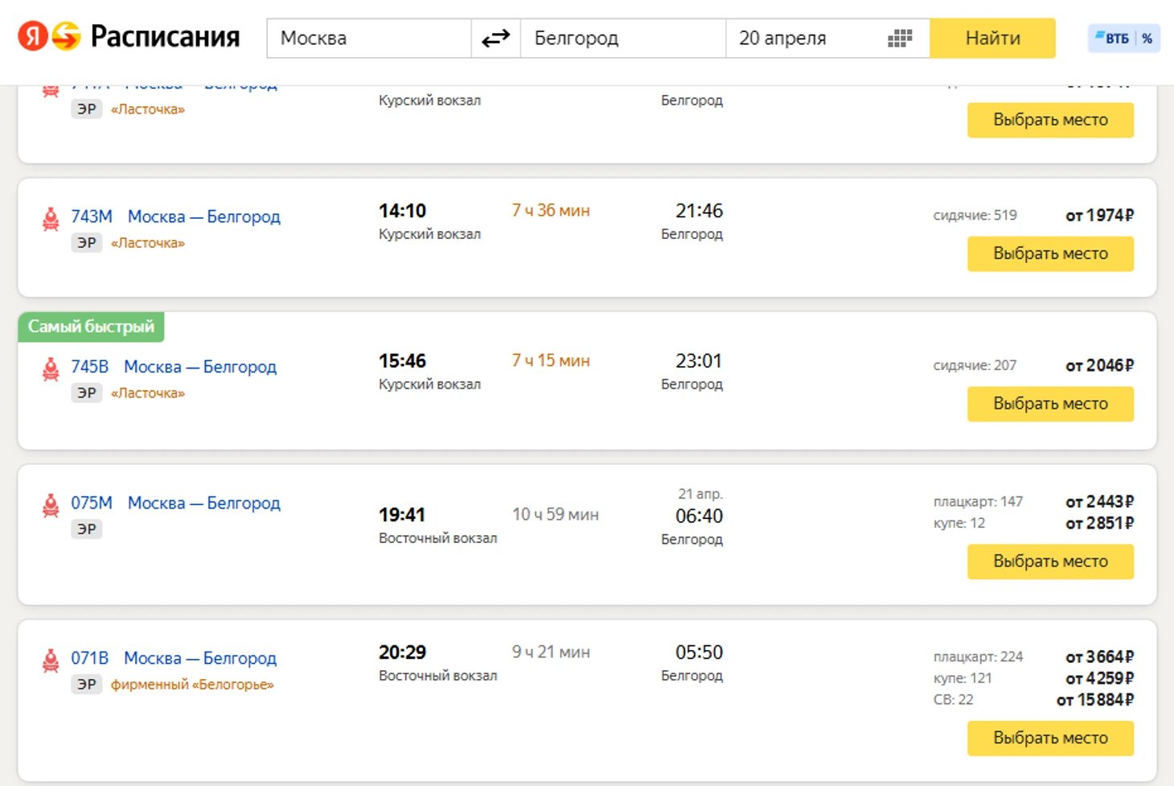Click train icon beside 075М
The width and height of the screenshot is (1174, 786).
(51, 505)
